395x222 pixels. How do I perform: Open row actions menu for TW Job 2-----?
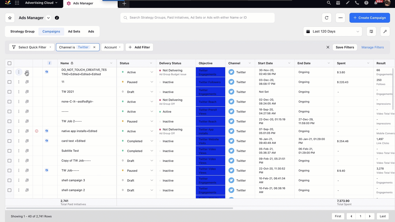[x=19, y=121]
